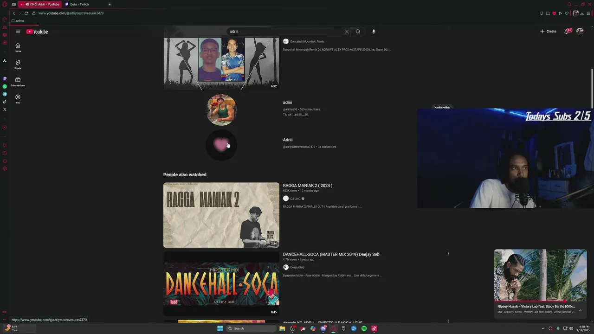Reload the page
Screen dimensions: 594x334
pos(26,13)
